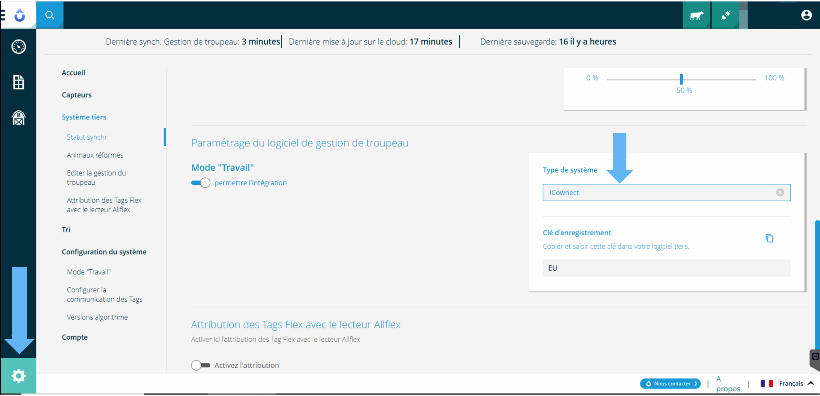Open the Tri settings section
The width and height of the screenshot is (820, 396).
(x=66, y=230)
